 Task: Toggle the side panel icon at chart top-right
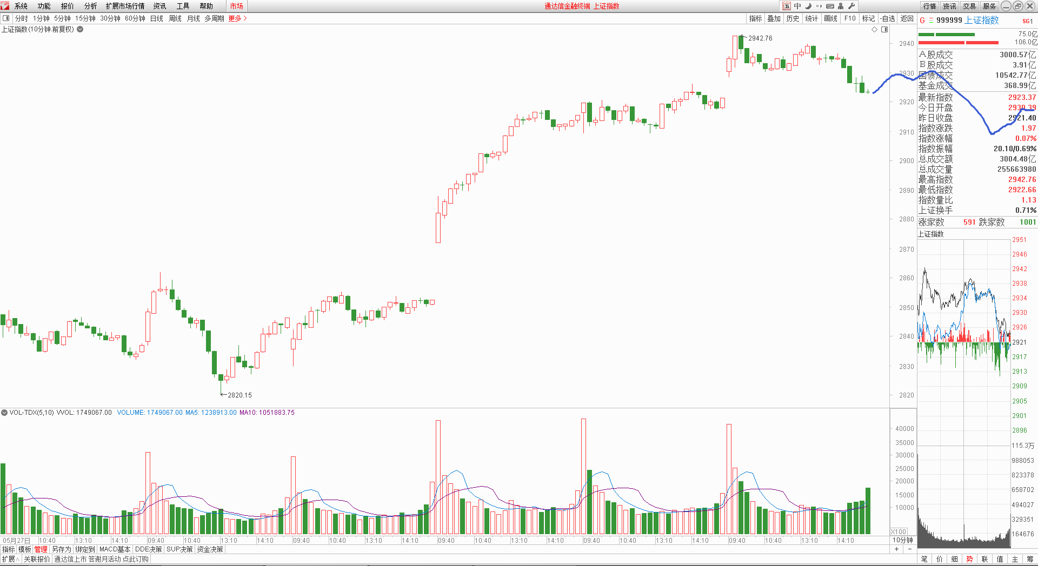pyautogui.click(x=884, y=30)
